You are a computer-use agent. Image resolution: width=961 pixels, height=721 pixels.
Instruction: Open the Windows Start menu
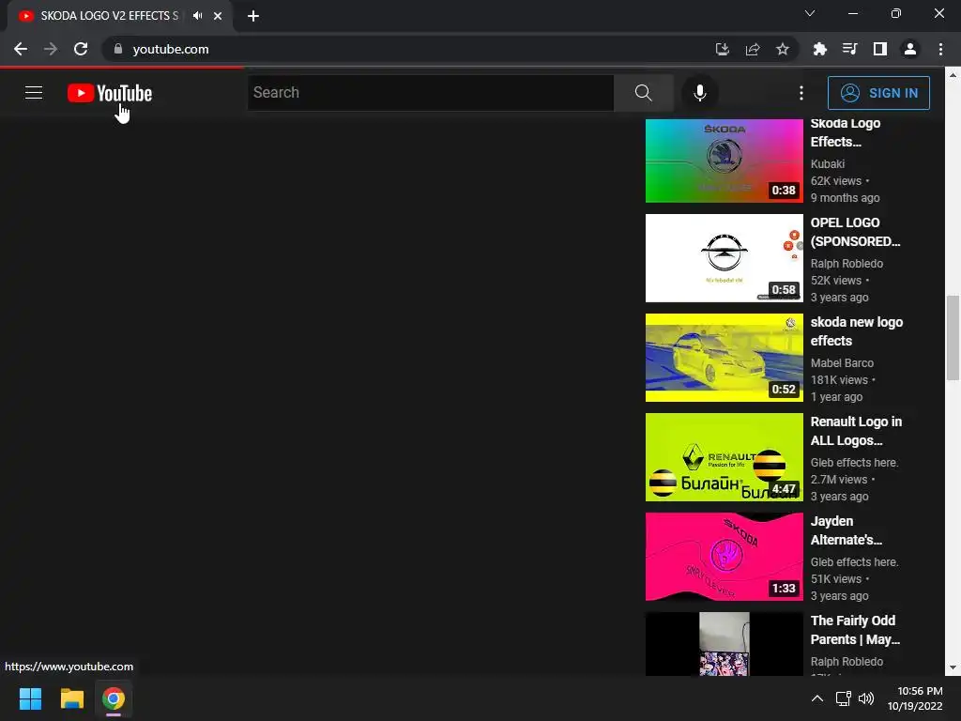30,698
